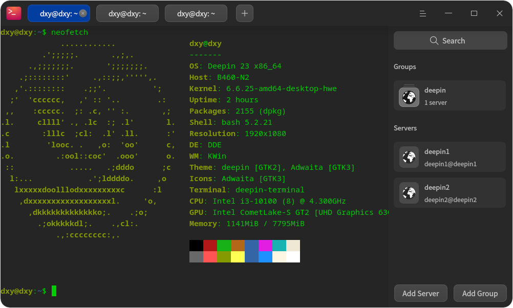Click the deepin group globe icon
The height and width of the screenshot is (308, 513).
point(409,97)
